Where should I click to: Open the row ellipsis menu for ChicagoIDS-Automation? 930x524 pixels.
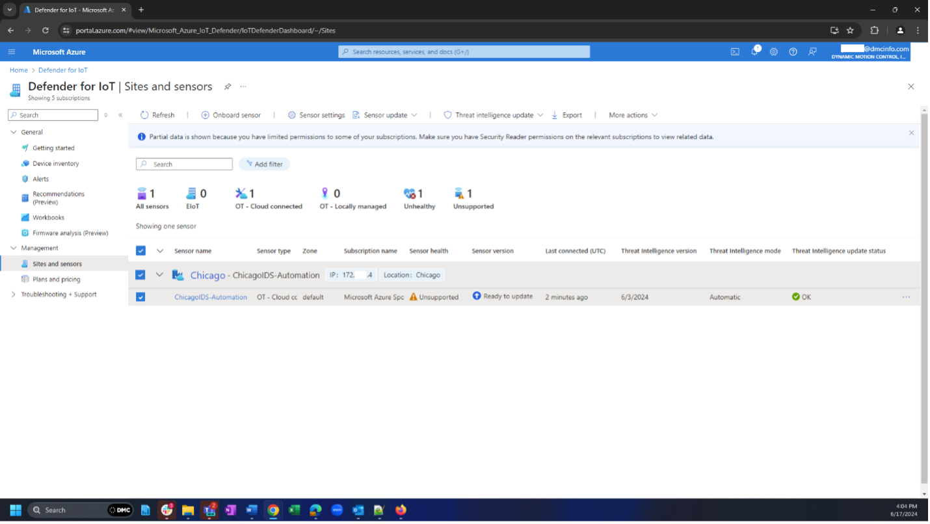(906, 297)
